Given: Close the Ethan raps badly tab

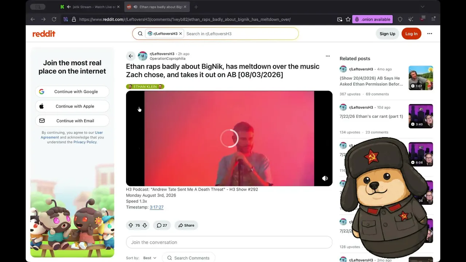Looking at the screenshot, I should (185, 7).
